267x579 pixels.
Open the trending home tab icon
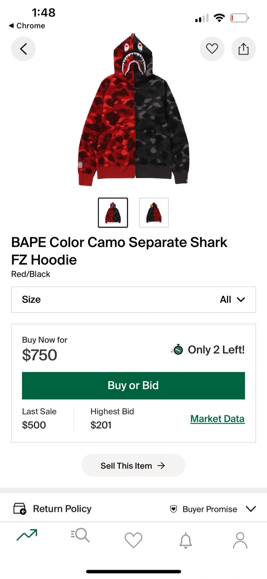click(x=27, y=535)
